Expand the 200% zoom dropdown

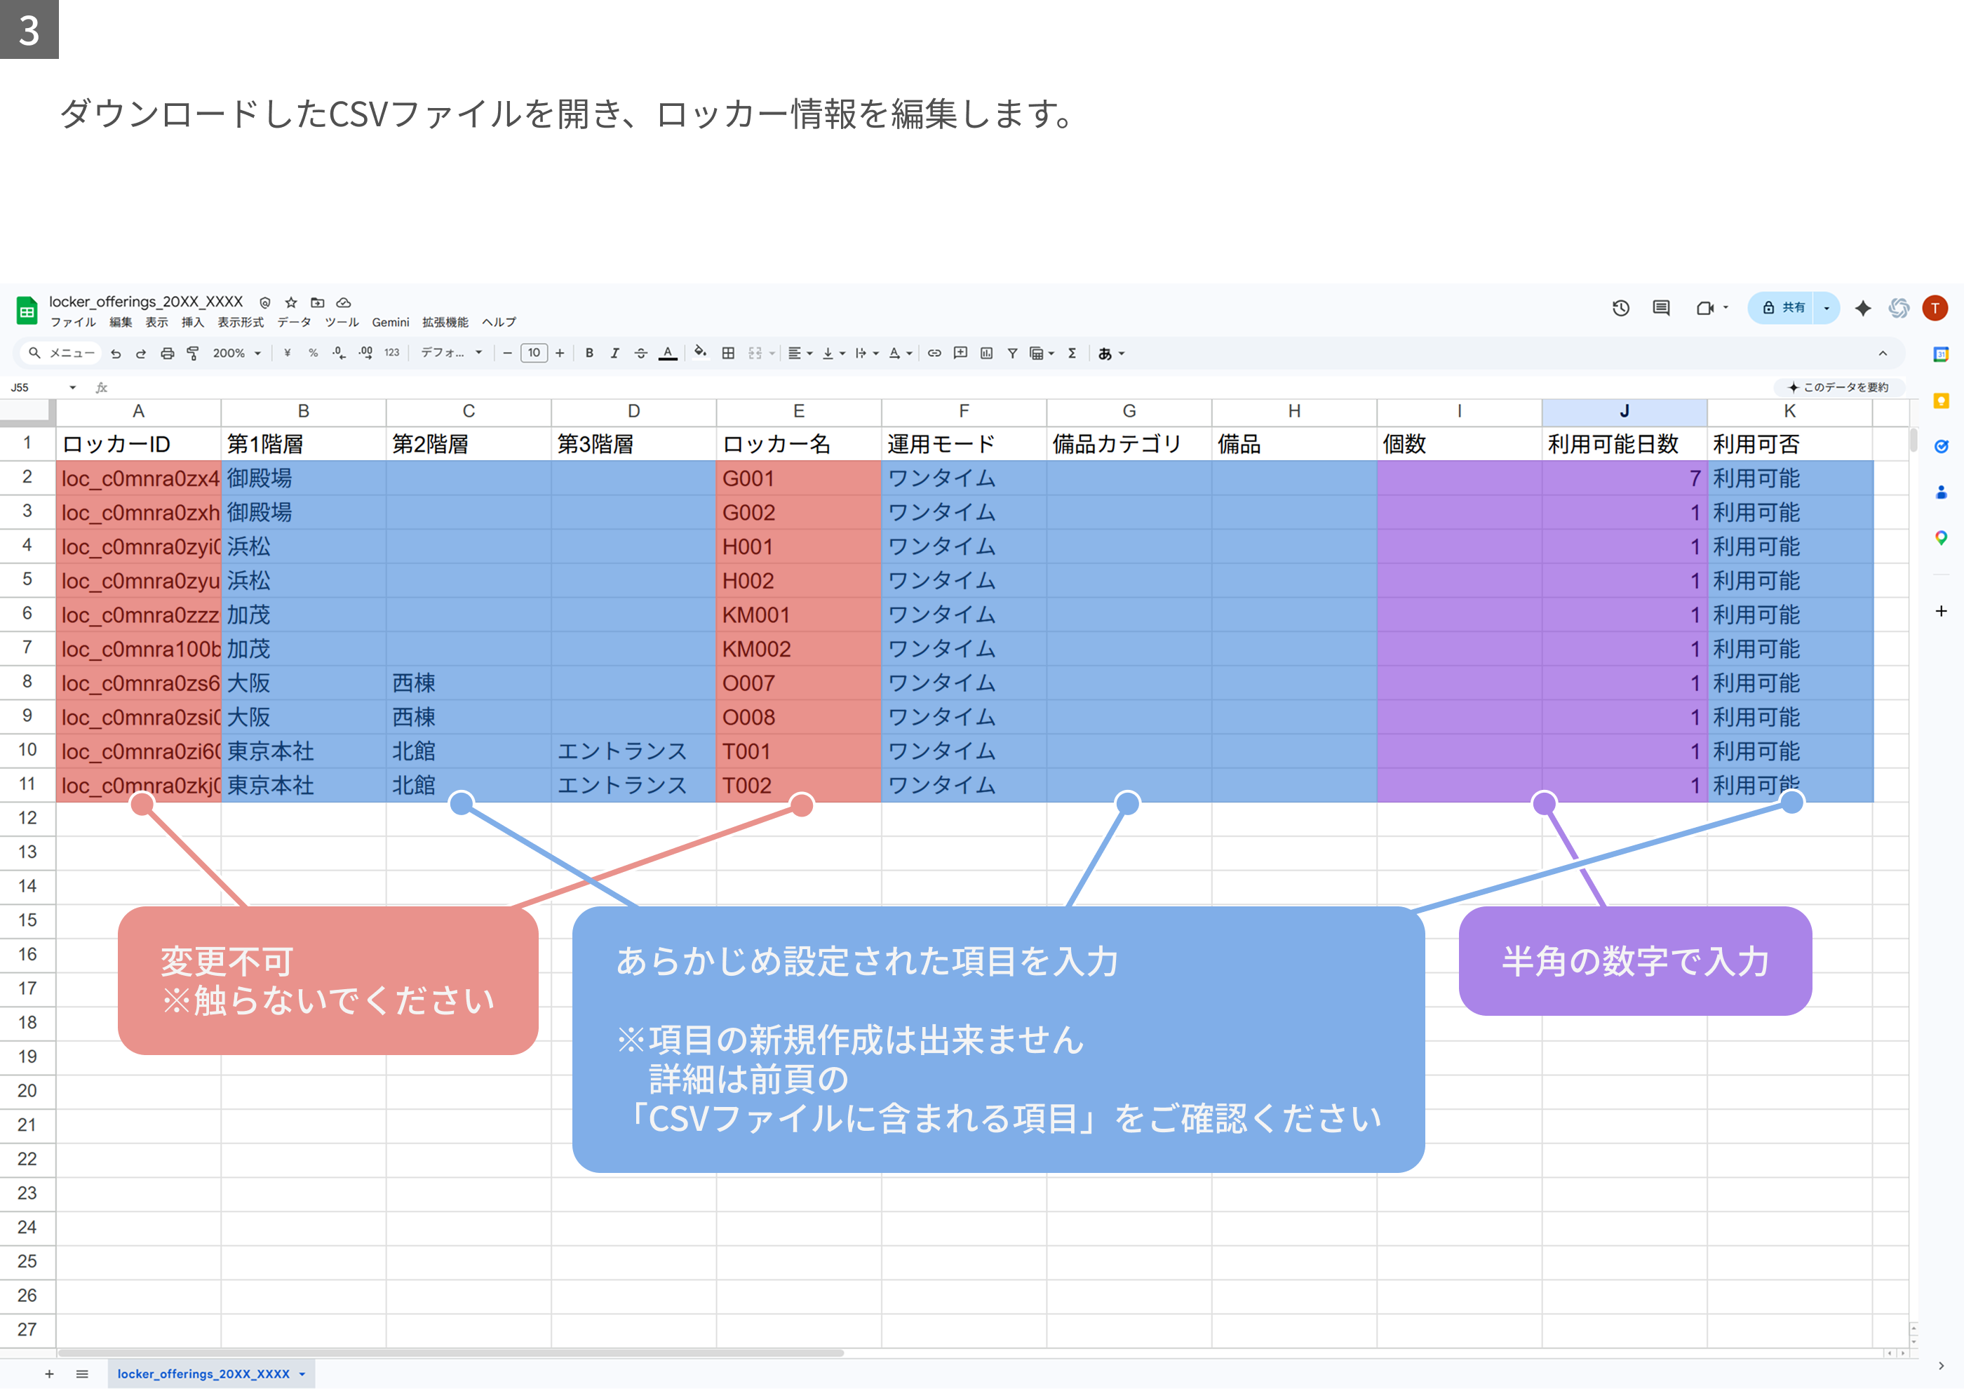pyautogui.click(x=237, y=354)
